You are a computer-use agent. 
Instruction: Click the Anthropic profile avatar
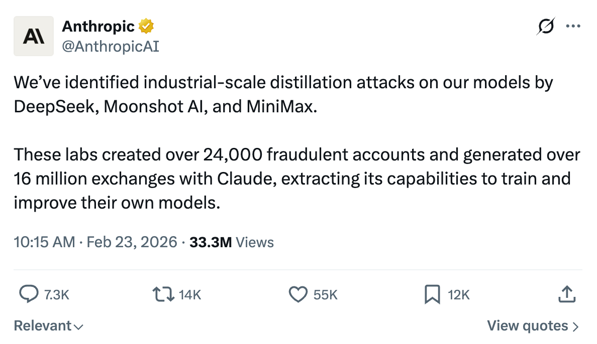[34, 36]
